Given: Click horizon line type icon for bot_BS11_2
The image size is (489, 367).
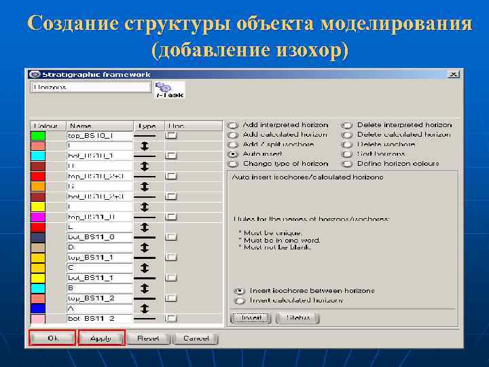Looking at the screenshot, I should point(145,319).
